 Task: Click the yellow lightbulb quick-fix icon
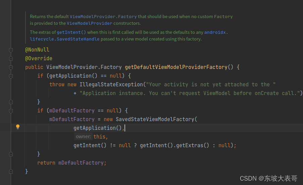click(17, 126)
